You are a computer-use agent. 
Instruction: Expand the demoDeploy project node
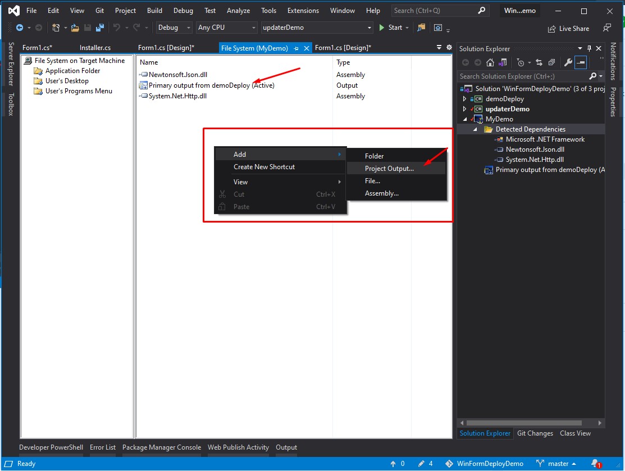pos(464,99)
